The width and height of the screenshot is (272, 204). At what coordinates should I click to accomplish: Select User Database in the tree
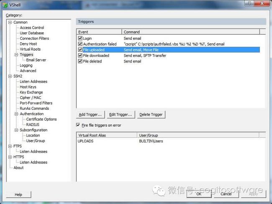tap(32, 33)
